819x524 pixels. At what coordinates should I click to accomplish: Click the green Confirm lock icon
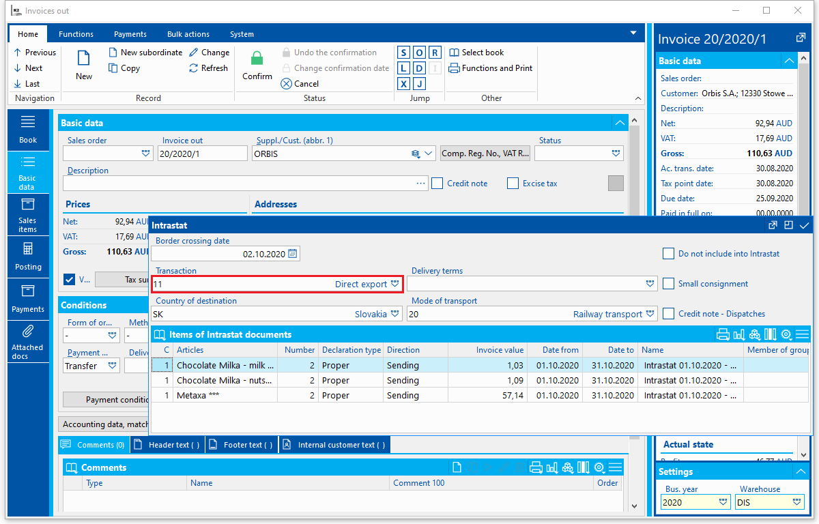[x=257, y=59]
